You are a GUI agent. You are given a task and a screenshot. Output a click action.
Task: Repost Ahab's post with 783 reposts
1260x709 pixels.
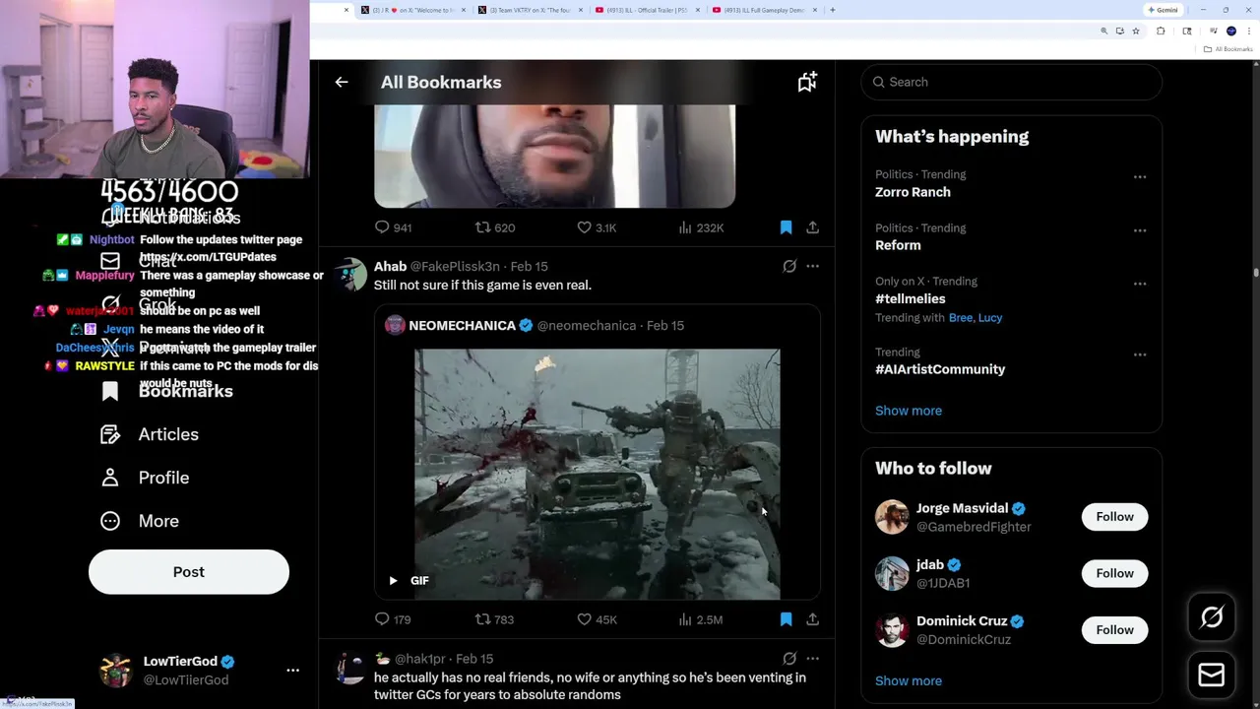tap(495, 619)
